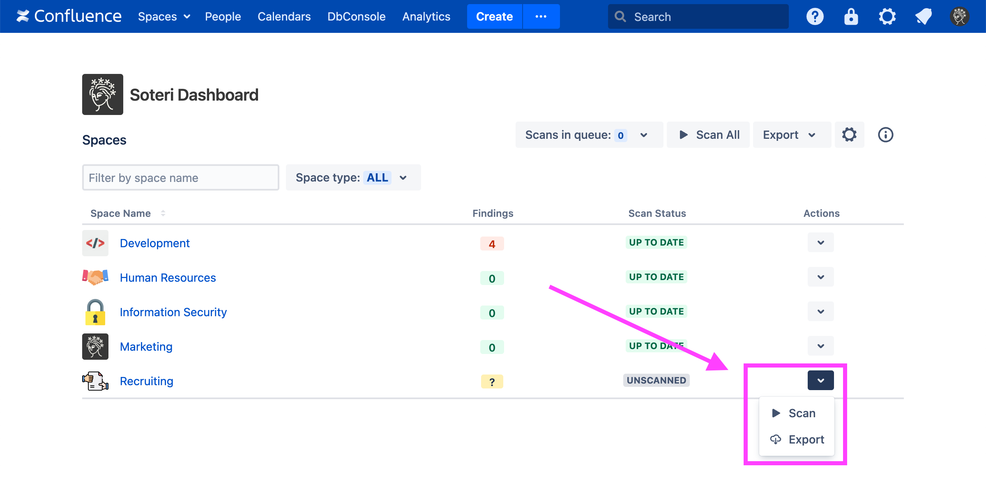Open the Spaces menu in navigation bar
This screenshot has width=986, height=478.
coord(164,16)
